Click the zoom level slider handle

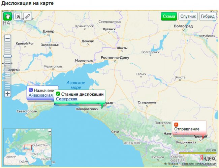click(7, 56)
